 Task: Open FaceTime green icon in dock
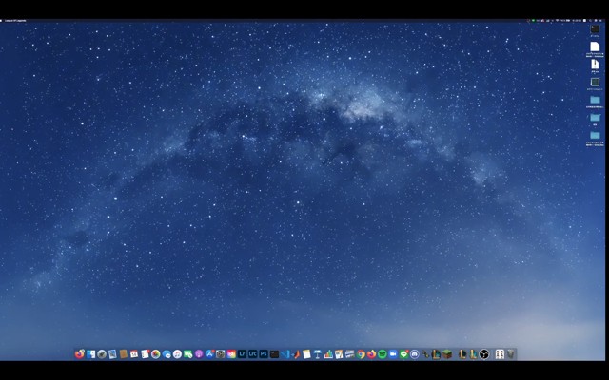pyautogui.click(x=188, y=354)
